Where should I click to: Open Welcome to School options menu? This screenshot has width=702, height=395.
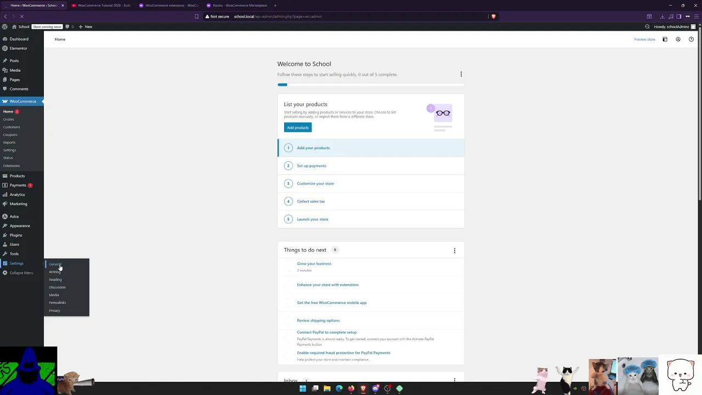[x=461, y=74]
